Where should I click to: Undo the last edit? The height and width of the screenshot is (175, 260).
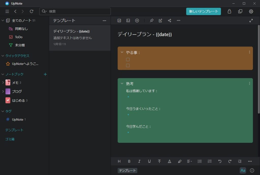coord(220,161)
